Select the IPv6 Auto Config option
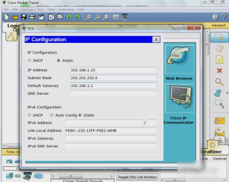 click(x=52, y=115)
